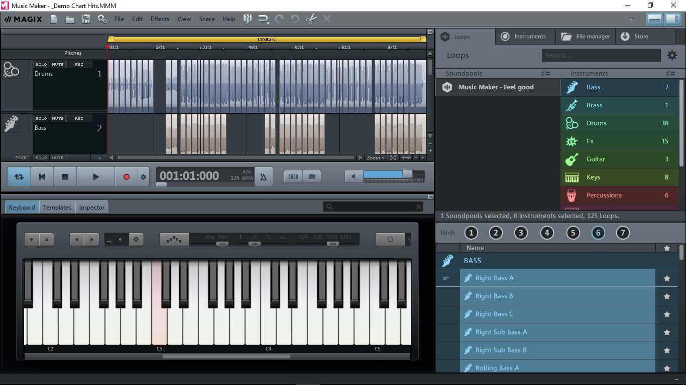Click the favorite star for Right Bass A
The height and width of the screenshot is (385, 686).
coord(667,278)
